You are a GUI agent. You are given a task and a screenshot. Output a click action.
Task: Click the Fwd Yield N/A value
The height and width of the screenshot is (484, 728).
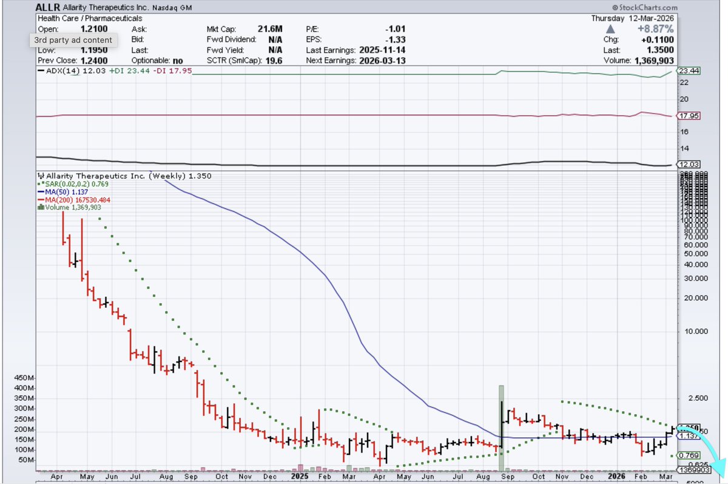click(x=275, y=51)
